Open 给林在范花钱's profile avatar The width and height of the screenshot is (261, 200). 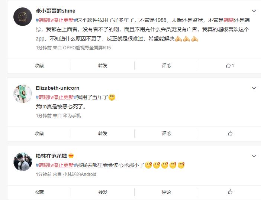[23, 162]
